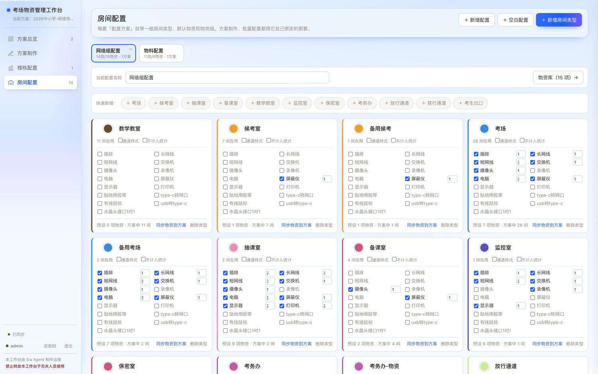Click the arrow icon in 物资库 button
This screenshot has width=598, height=374.
pyautogui.click(x=576, y=78)
